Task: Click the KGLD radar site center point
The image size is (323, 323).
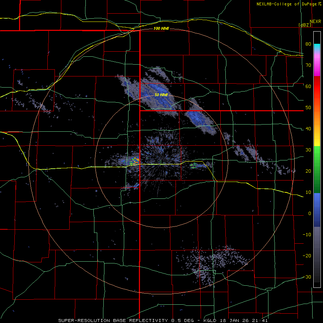Action: [161, 164]
